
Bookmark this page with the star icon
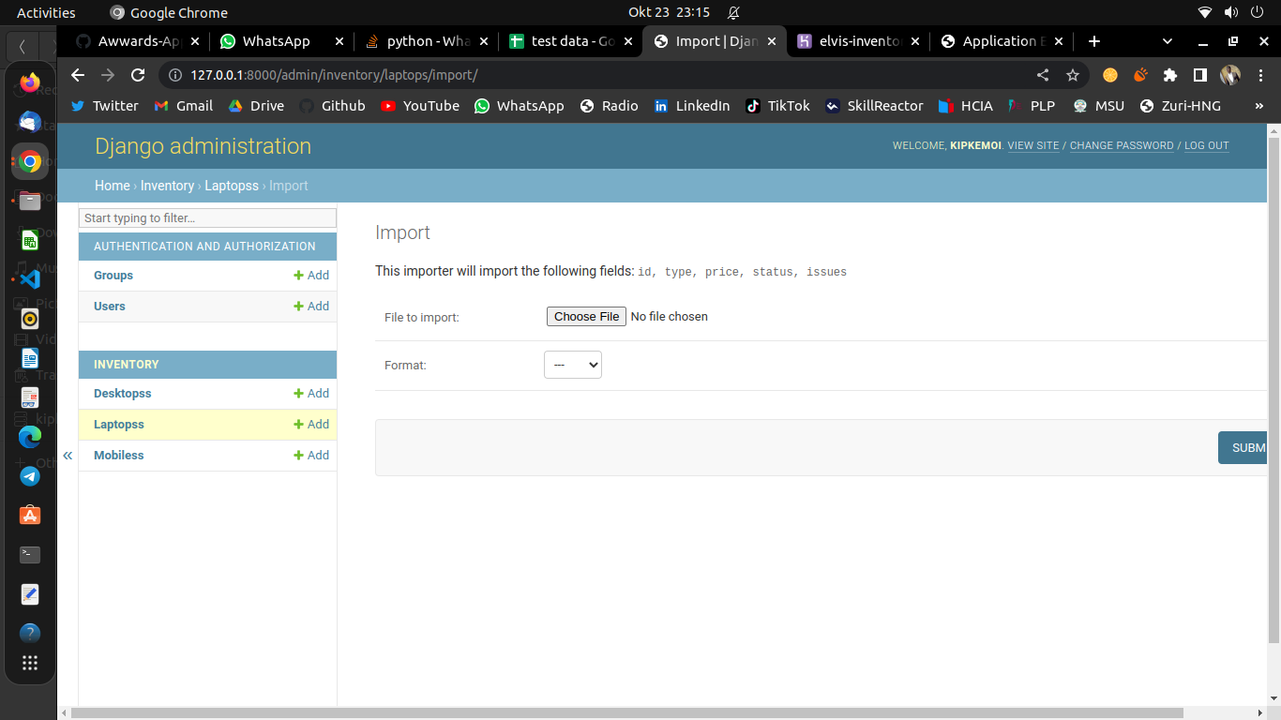click(x=1073, y=75)
